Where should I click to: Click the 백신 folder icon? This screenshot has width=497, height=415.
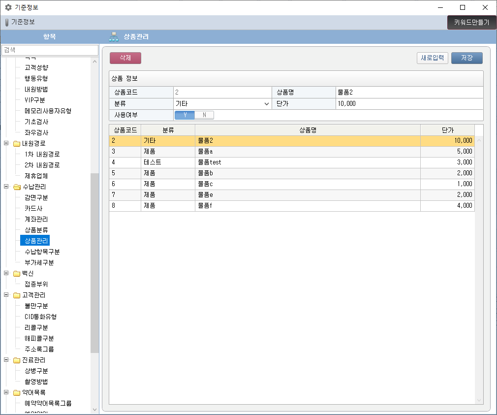[x=17, y=274]
